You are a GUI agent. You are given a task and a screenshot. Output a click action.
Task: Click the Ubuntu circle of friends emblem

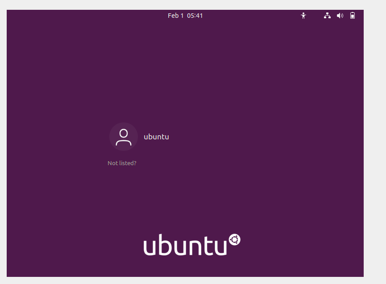click(235, 239)
